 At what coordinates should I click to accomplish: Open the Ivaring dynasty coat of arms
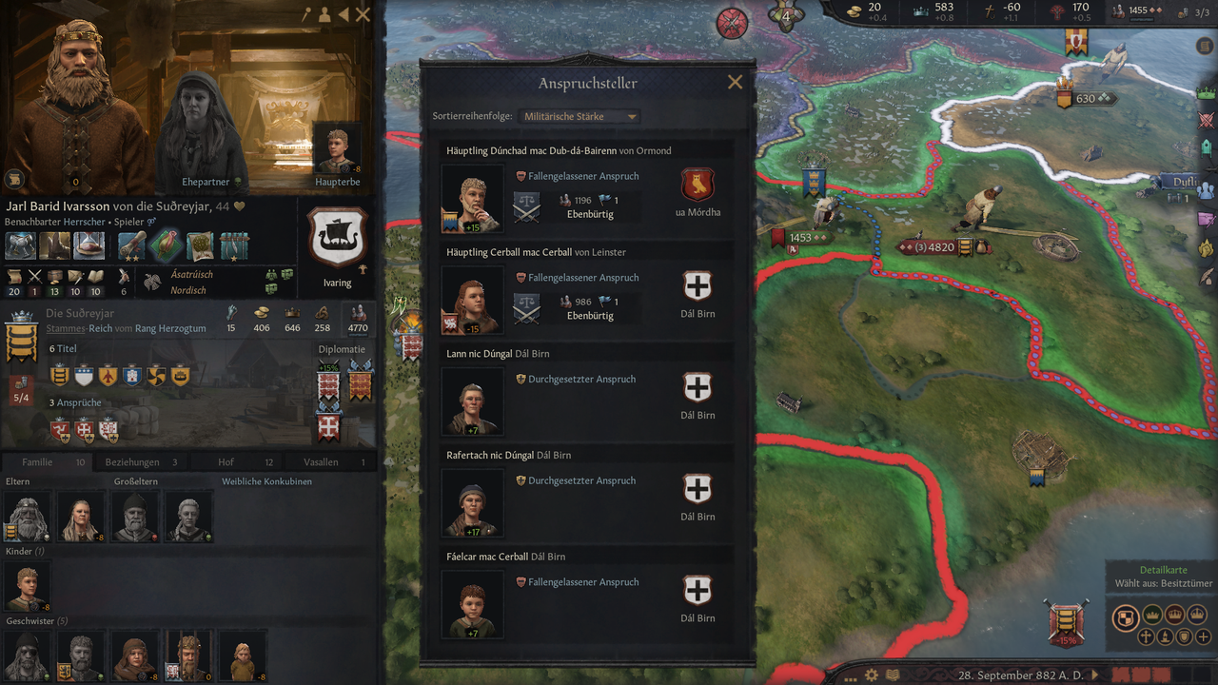pyautogui.click(x=337, y=239)
